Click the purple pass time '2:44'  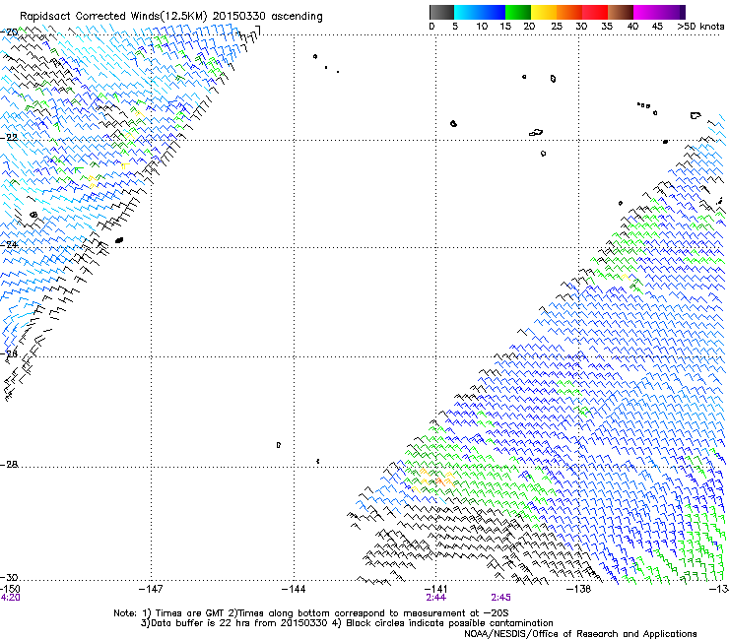point(435,598)
